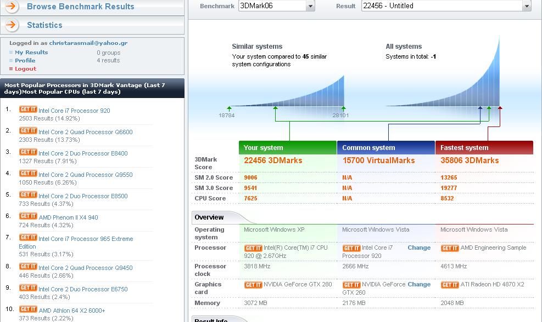Click GET IT badge for NVIDIA GeForce GTX 260
The height and width of the screenshot is (322, 542).
click(351, 285)
